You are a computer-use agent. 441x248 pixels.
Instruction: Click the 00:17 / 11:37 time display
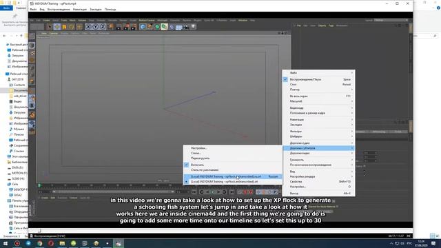396,236
